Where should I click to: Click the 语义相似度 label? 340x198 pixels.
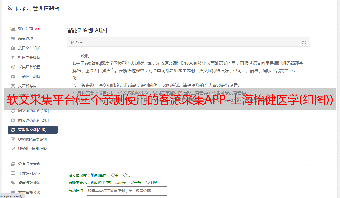[x=79, y=175]
